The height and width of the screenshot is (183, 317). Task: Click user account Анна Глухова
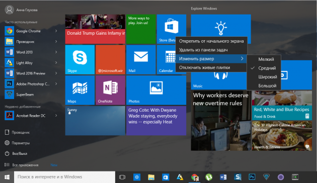tap(21, 10)
